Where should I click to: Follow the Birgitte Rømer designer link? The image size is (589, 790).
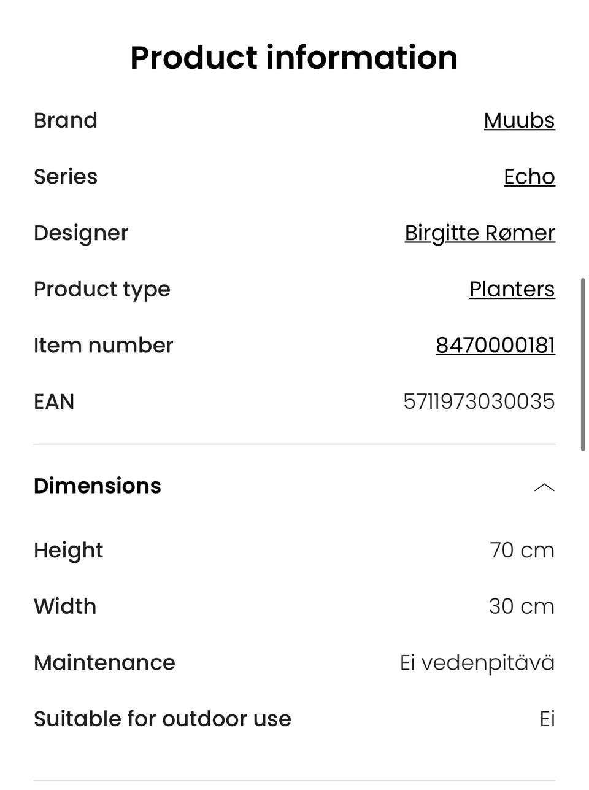[480, 233]
